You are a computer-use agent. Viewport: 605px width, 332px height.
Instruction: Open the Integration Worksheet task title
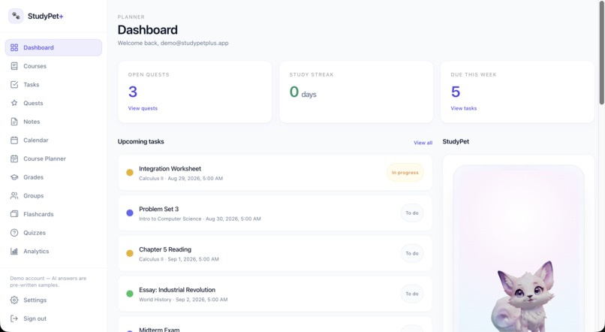(170, 169)
